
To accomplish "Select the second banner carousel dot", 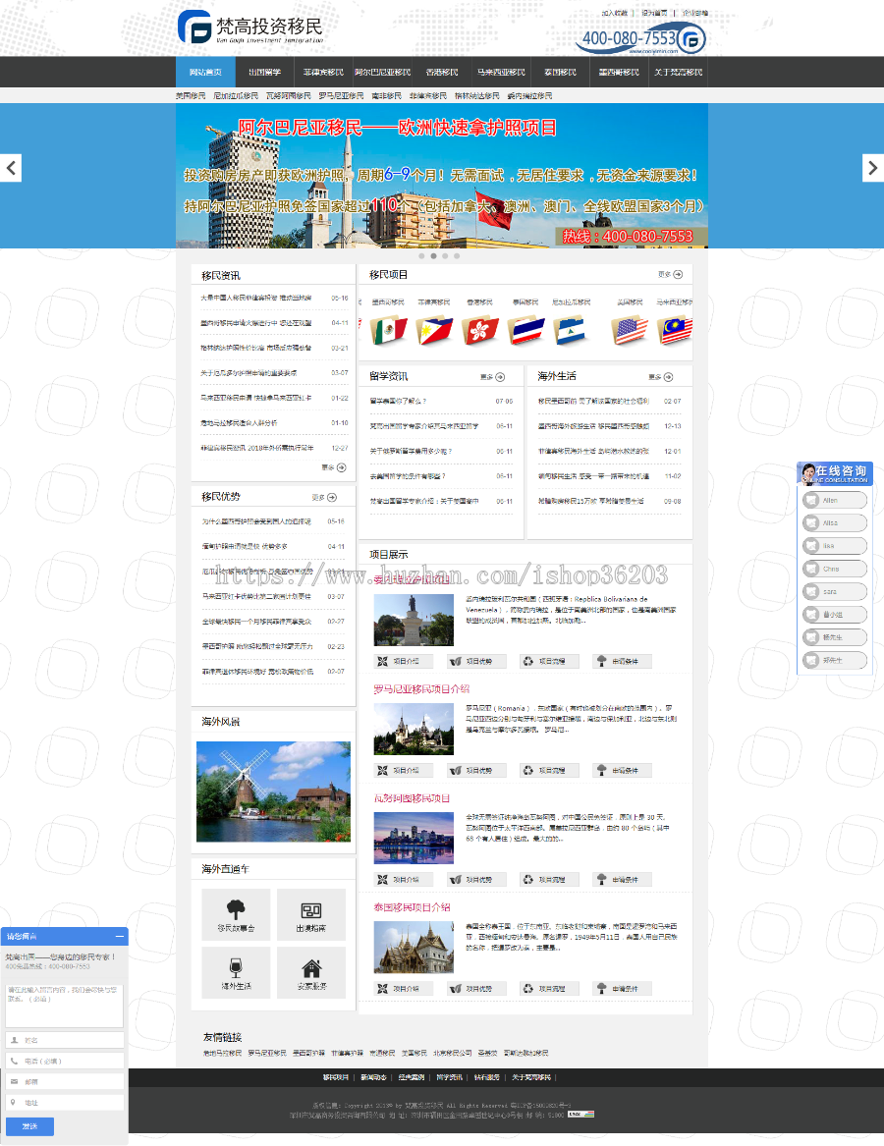I will [433, 256].
